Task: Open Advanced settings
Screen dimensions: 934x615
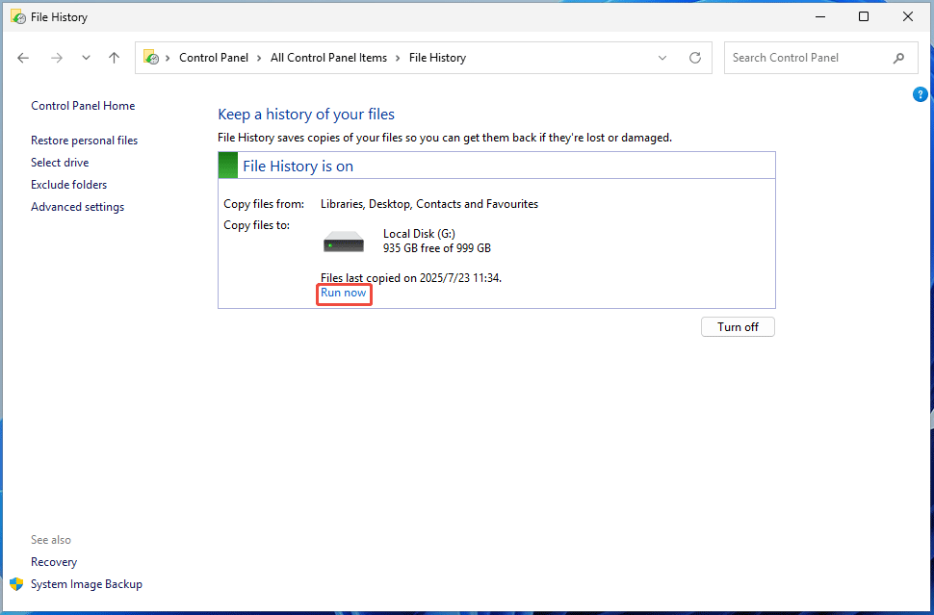Action: click(x=77, y=206)
